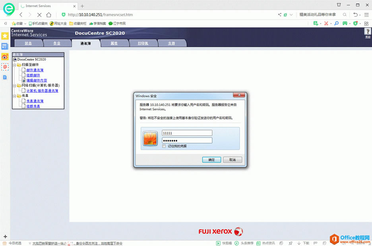Open dropdown beside game controller icon
The height and width of the screenshot is (246, 372).
pyautogui.click(x=350, y=24)
